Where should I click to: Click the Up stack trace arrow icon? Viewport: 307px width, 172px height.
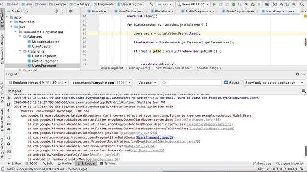9,110
